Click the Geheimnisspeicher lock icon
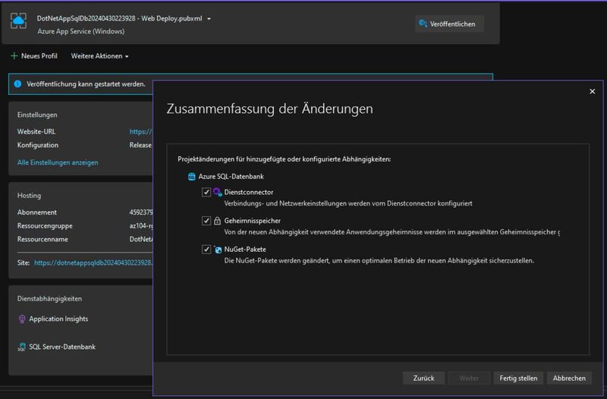 click(x=218, y=221)
